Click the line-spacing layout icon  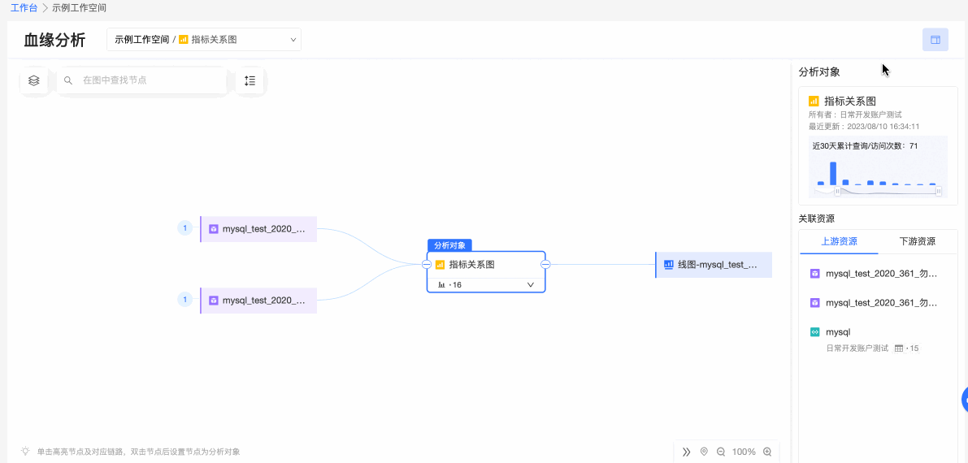click(x=250, y=80)
